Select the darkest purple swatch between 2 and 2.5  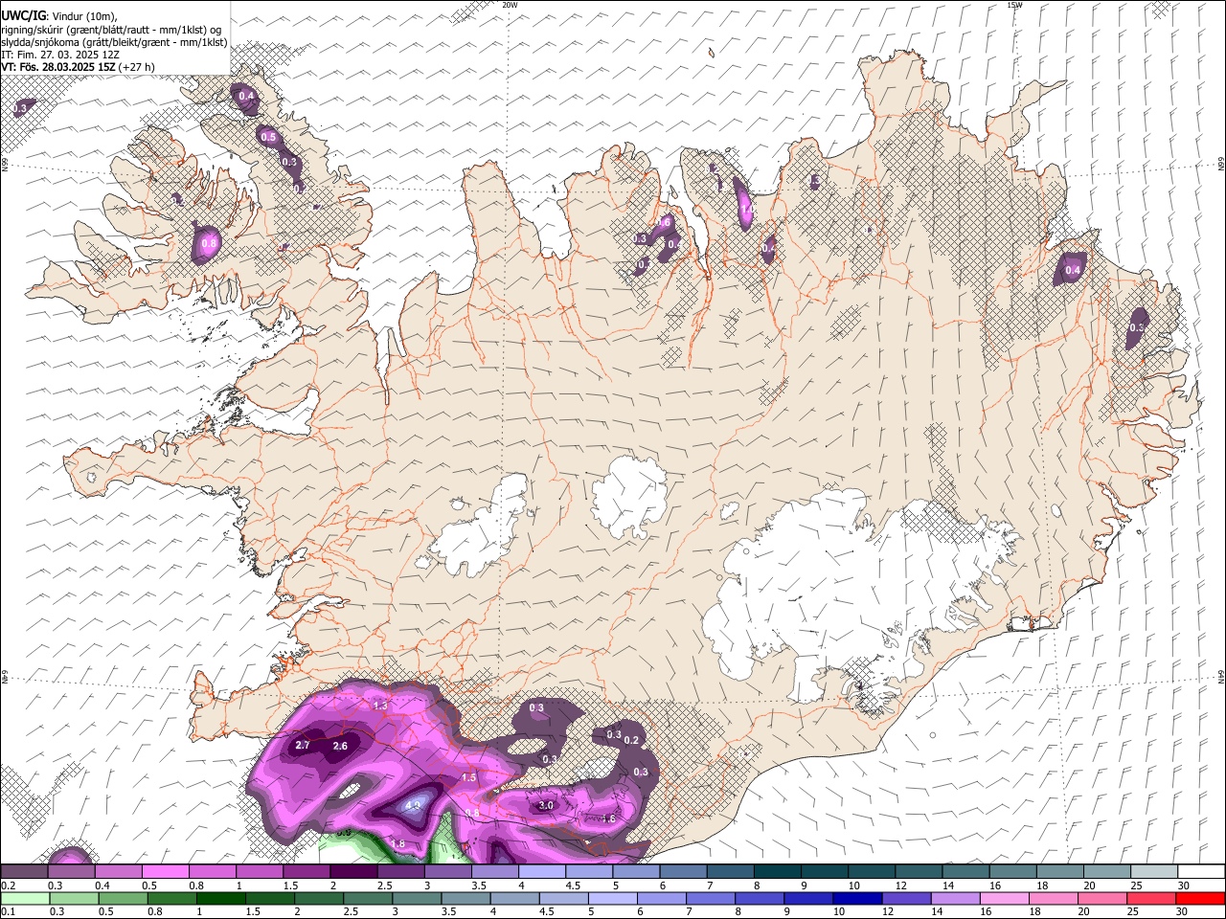tap(353, 871)
